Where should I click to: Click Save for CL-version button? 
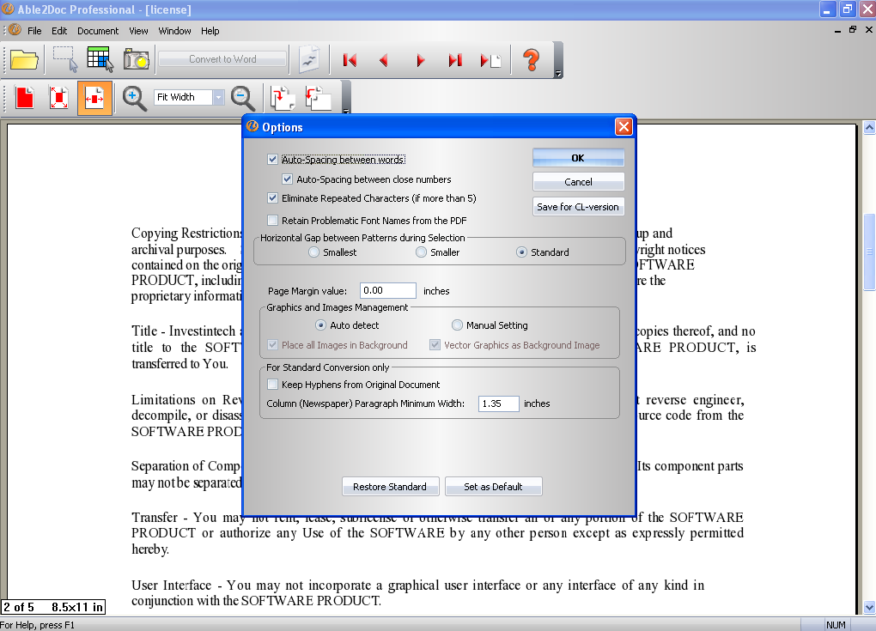[578, 207]
